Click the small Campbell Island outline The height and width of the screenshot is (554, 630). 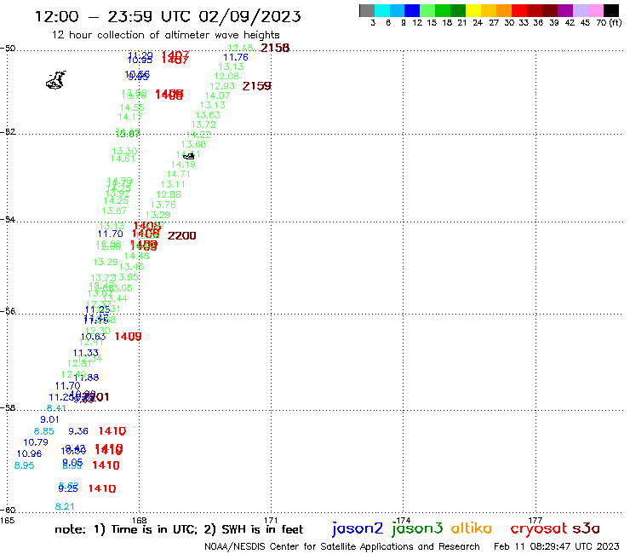[x=189, y=156]
